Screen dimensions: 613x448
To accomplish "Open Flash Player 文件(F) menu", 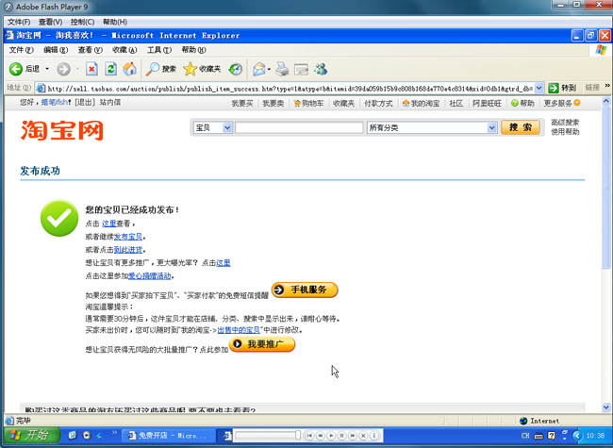I will 19,22.
